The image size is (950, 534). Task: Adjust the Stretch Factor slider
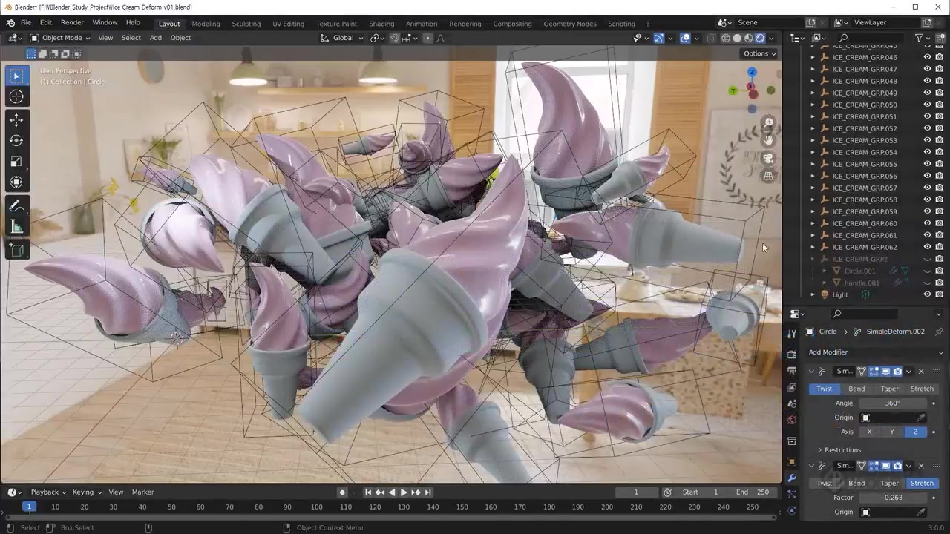(x=894, y=498)
